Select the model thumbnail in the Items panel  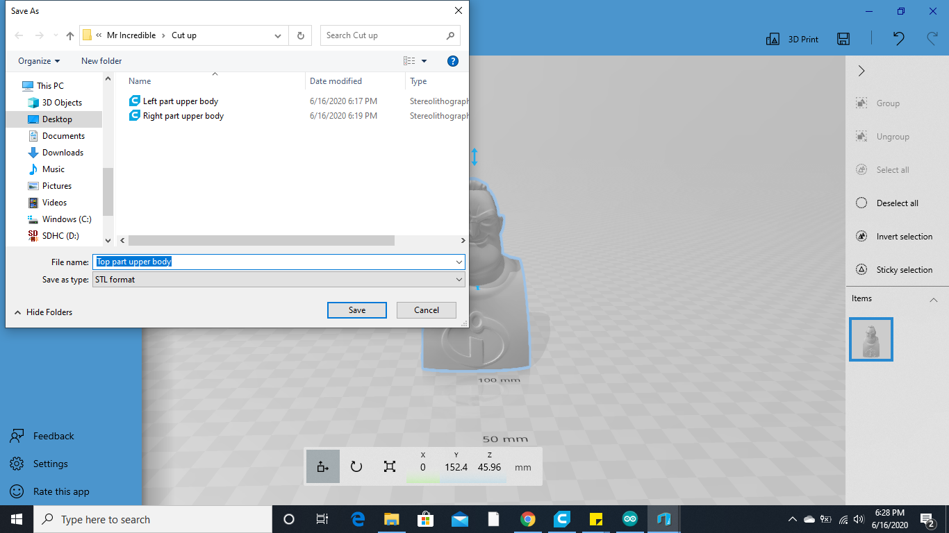pos(870,339)
